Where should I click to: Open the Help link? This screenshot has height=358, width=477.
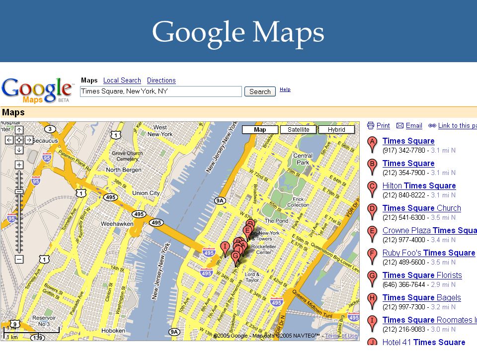point(285,89)
